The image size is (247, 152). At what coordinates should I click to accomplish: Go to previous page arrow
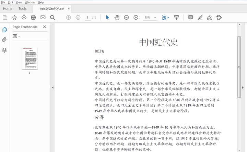click(x=68, y=17)
